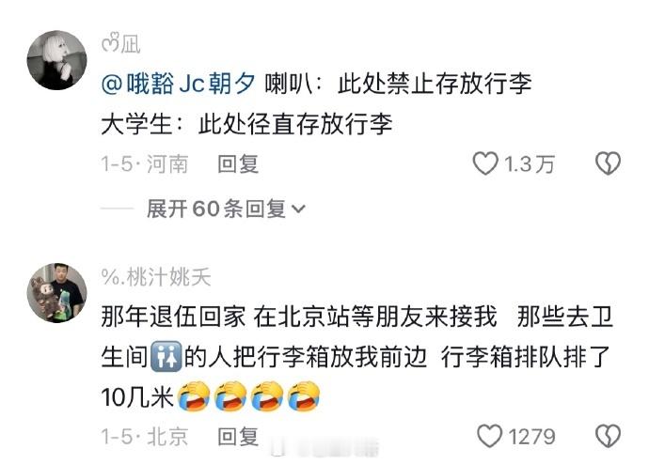Viewport: 649px width, 464px height.
Task: Tap the 1279 like count
Action: pyautogui.click(x=531, y=437)
